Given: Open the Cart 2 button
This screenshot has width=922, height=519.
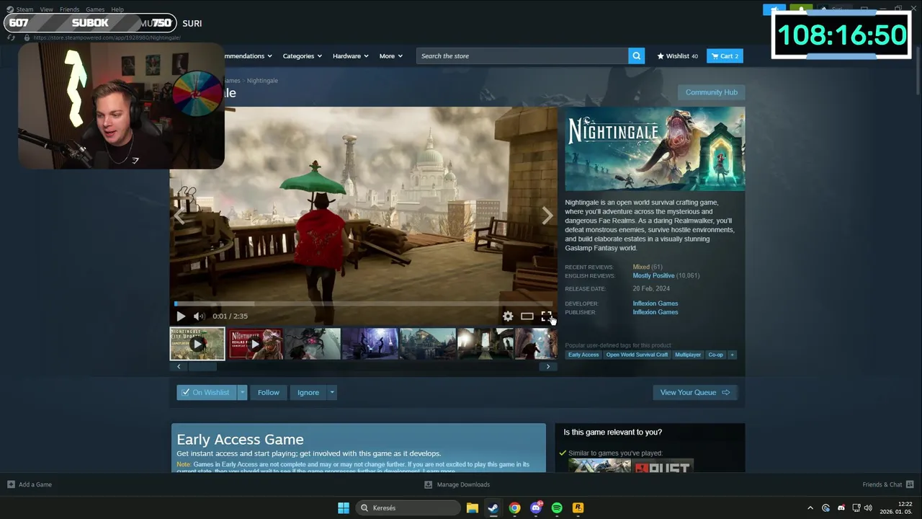Looking at the screenshot, I should pyautogui.click(x=725, y=56).
